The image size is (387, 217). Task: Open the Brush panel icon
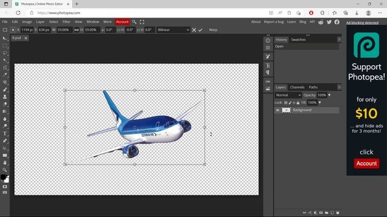coord(268,57)
